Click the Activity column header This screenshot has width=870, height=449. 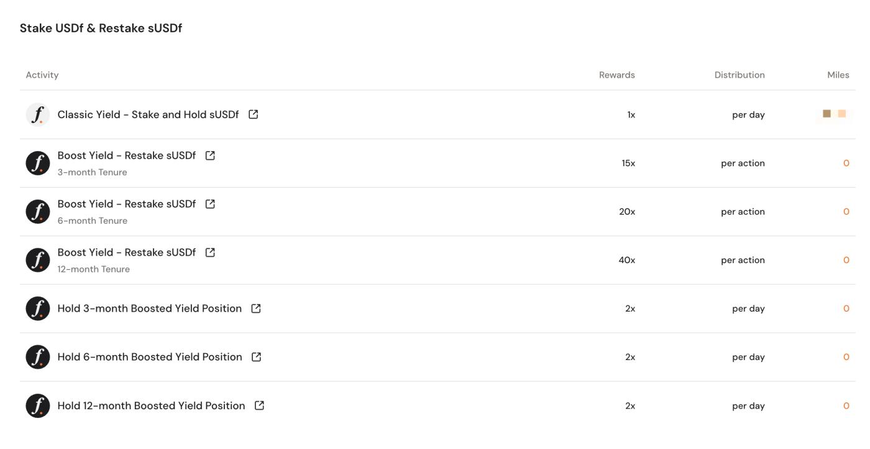point(42,75)
